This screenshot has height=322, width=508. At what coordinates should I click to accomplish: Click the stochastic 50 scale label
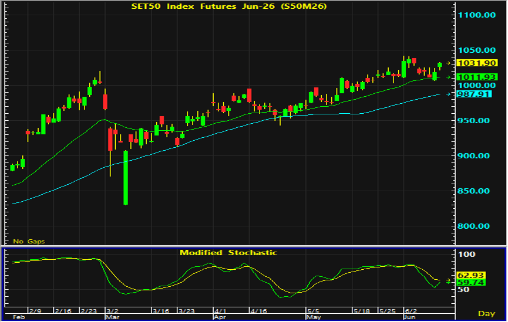[463, 290]
